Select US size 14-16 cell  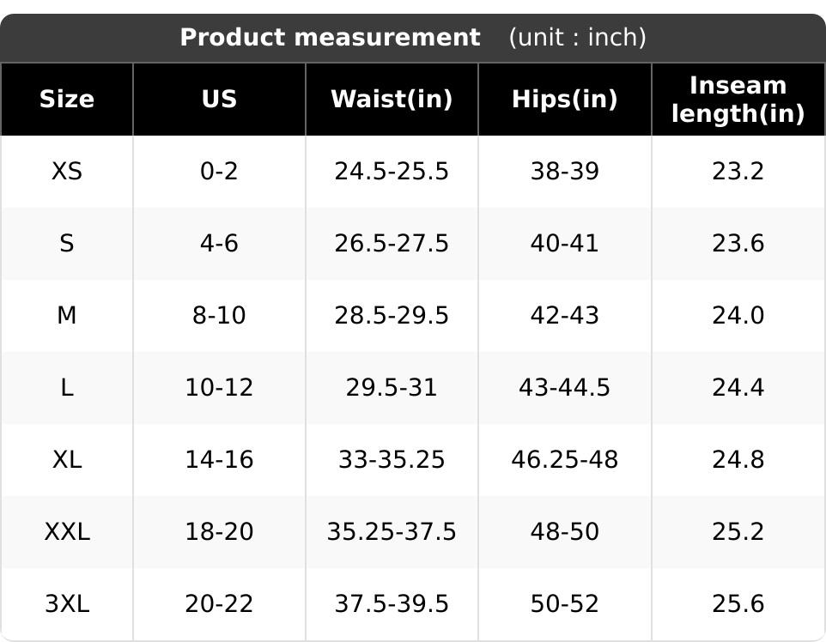click(x=219, y=459)
